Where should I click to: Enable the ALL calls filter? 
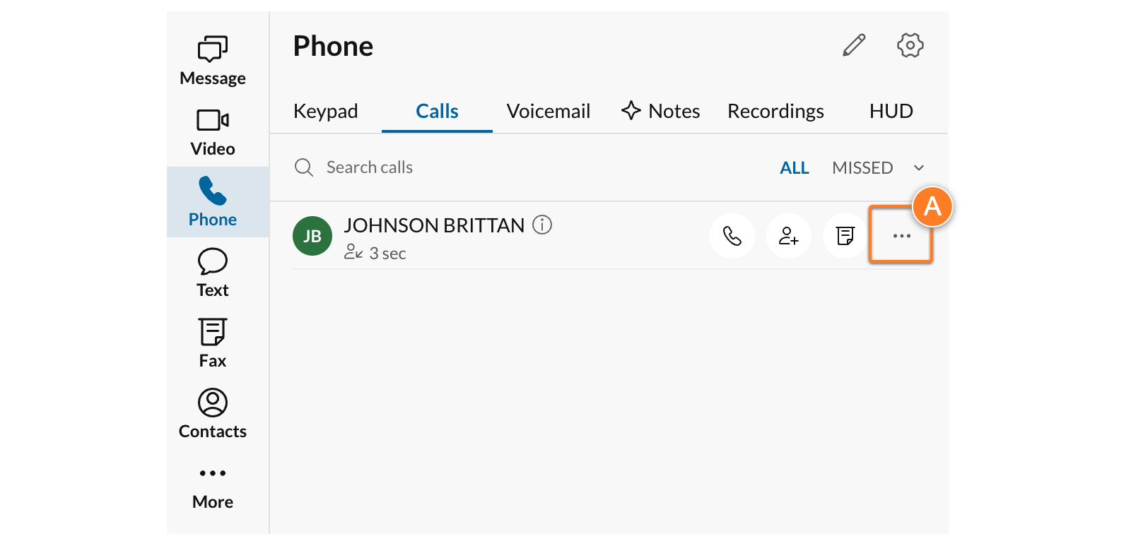coord(795,167)
